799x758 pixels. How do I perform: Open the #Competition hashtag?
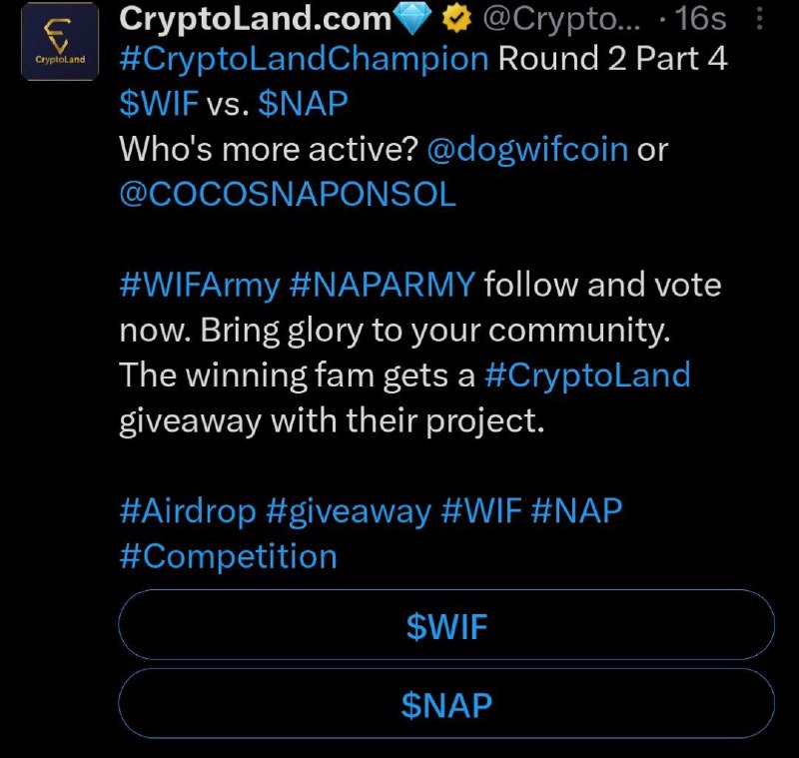229,557
